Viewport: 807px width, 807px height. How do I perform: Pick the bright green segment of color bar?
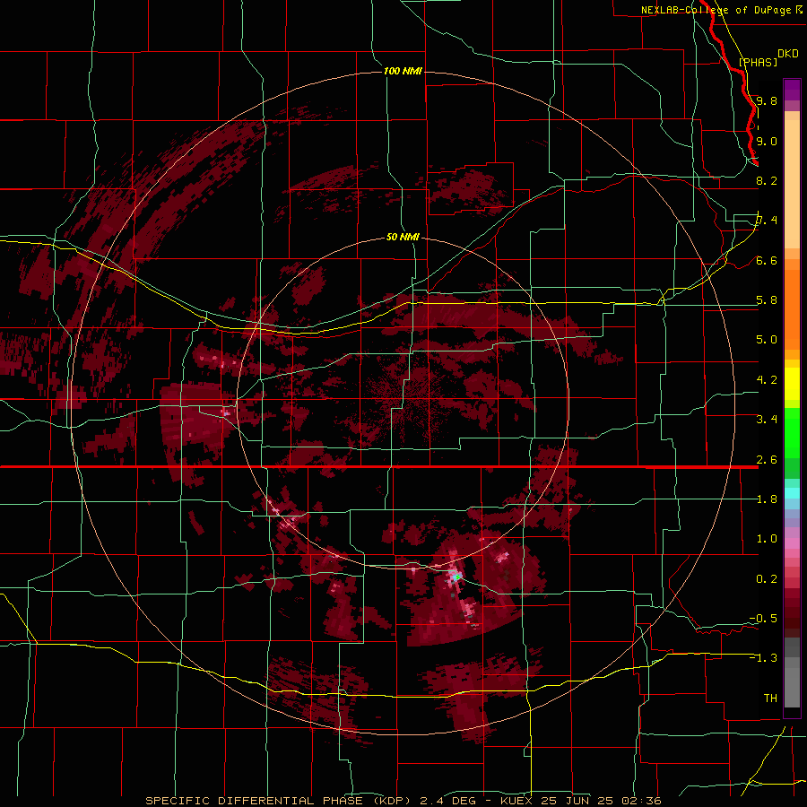tap(792, 433)
